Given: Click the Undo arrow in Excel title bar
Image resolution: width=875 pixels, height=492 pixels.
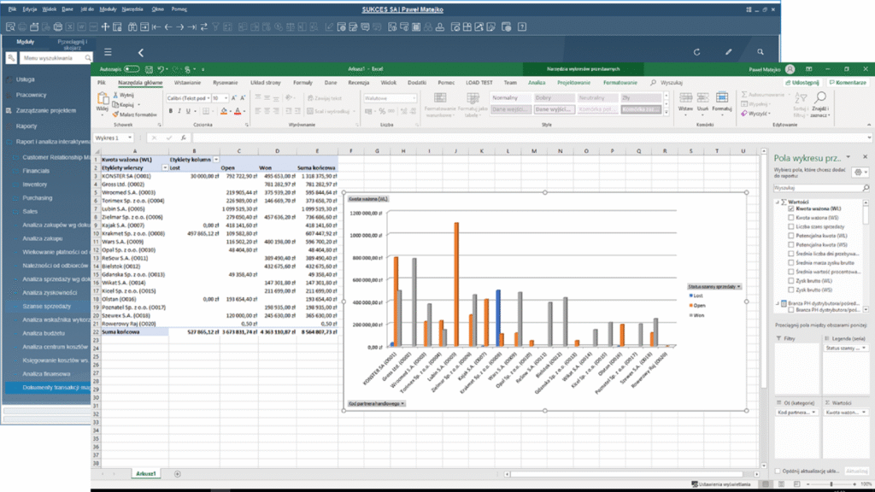Looking at the screenshot, I should 161,69.
